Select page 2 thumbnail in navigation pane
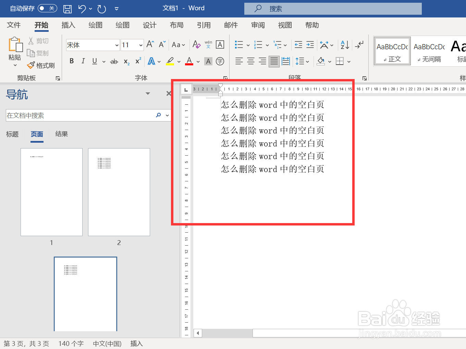 tap(119, 192)
